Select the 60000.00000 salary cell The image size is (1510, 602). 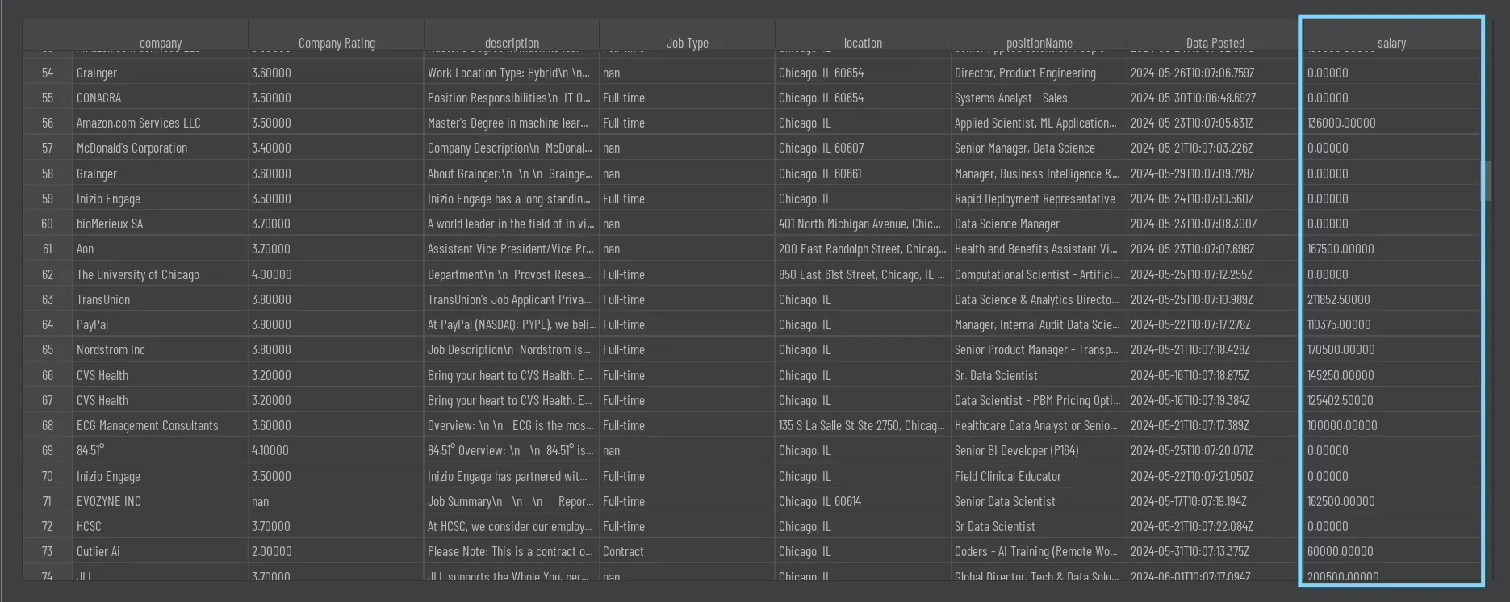click(1391, 551)
